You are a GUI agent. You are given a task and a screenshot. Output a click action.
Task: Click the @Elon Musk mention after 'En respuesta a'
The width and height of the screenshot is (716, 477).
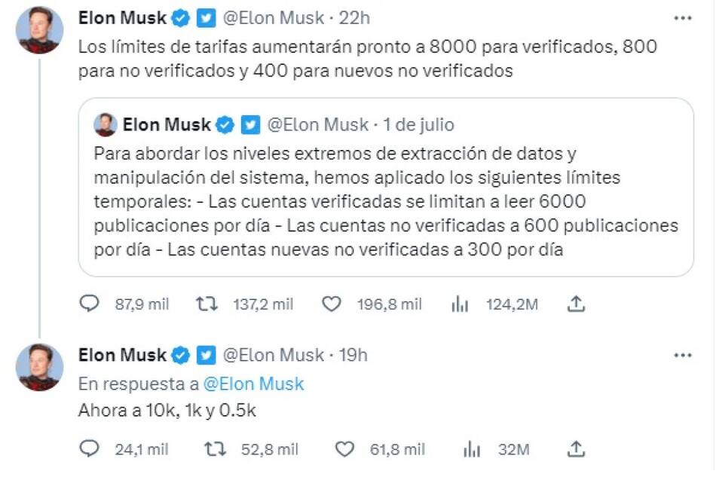(x=253, y=384)
